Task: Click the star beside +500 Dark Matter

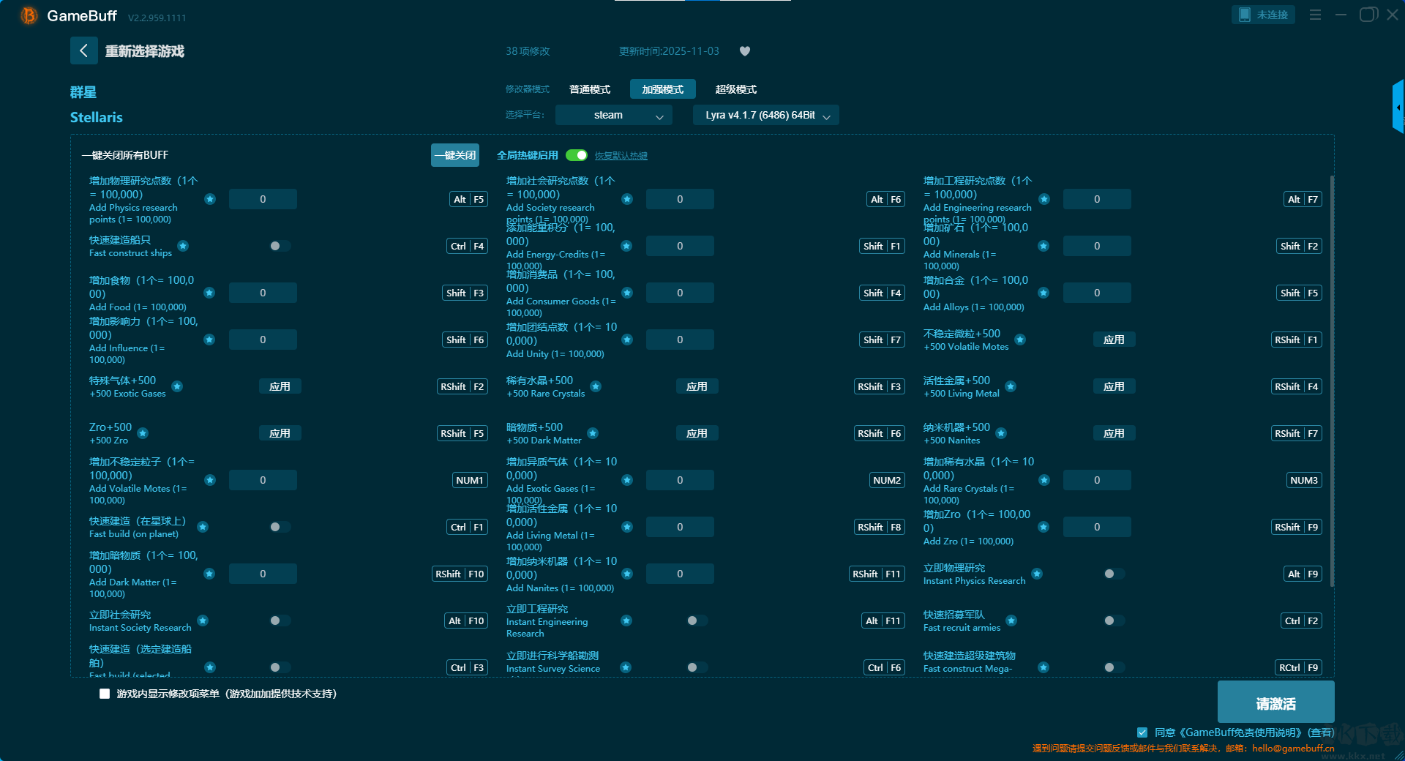Action: tap(593, 433)
